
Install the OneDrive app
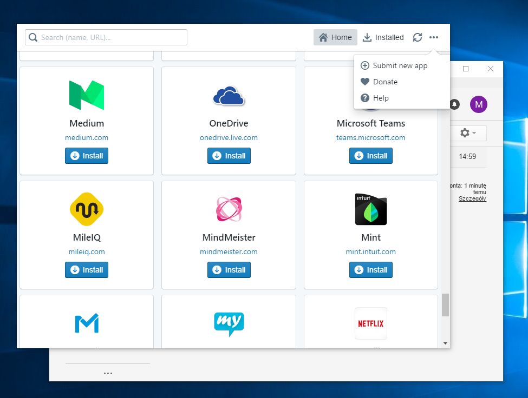229,156
